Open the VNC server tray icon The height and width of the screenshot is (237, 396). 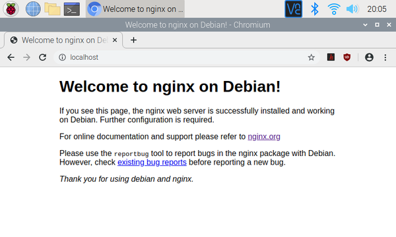coord(294,9)
